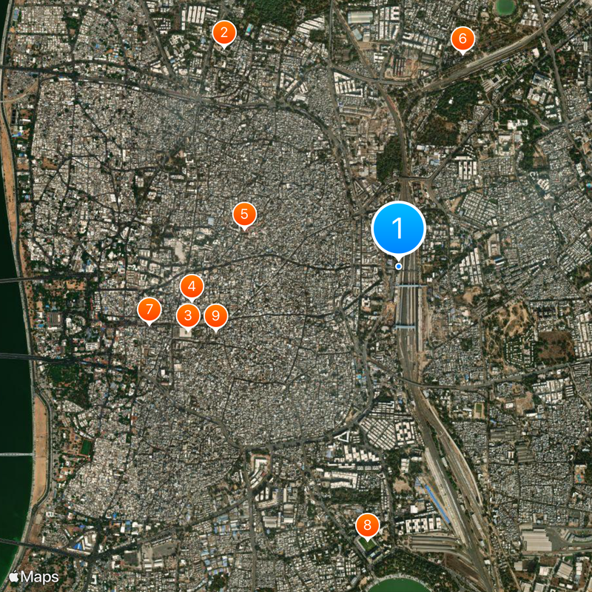The width and height of the screenshot is (592, 592).
Task: Select the large blue pin numbered 1
Action: (x=398, y=229)
